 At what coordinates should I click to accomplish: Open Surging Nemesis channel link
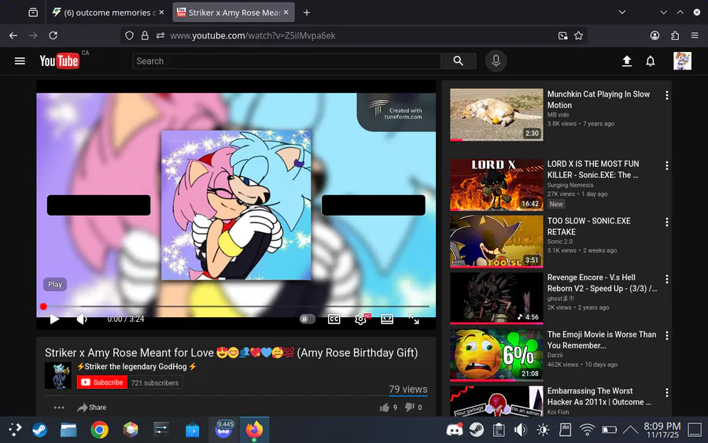click(x=570, y=185)
